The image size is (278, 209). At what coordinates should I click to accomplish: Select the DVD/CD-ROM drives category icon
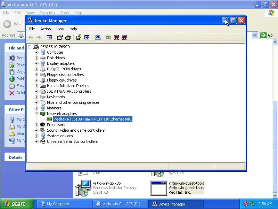(43, 69)
